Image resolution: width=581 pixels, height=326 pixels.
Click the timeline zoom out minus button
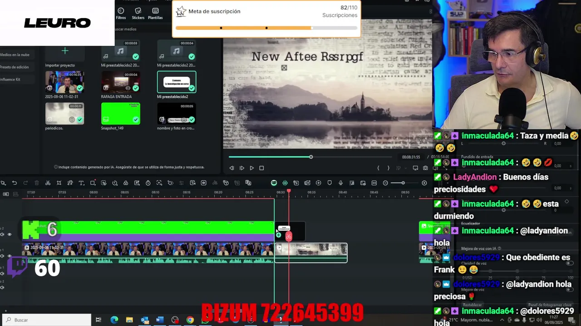point(385,183)
